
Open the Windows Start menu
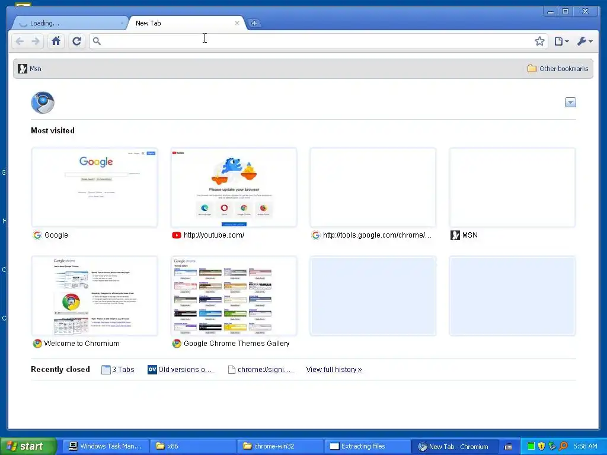[28, 446]
